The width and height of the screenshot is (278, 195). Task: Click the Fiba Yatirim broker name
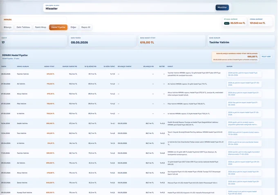pyautogui.click(x=21, y=104)
